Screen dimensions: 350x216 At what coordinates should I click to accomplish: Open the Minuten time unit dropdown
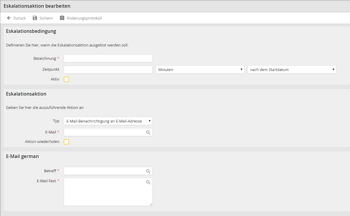[200, 70]
